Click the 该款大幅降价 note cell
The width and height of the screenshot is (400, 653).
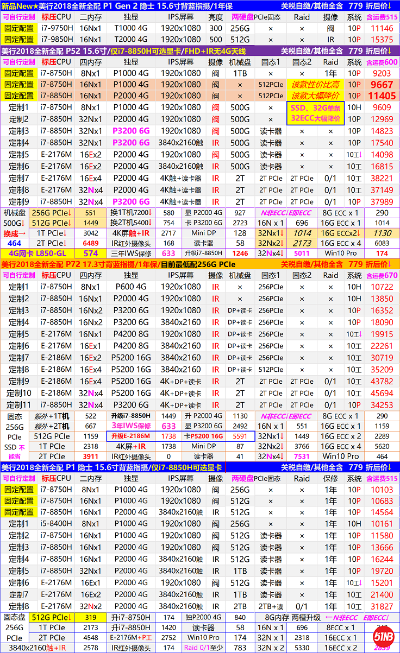(316, 96)
